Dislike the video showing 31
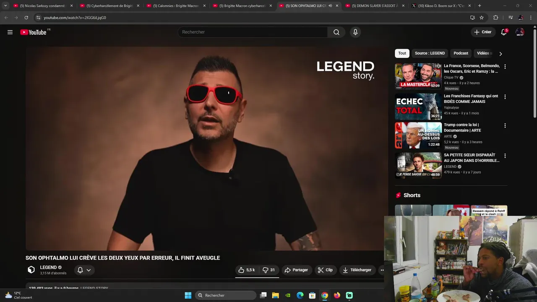The width and height of the screenshot is (537, 302). (269, 270)
